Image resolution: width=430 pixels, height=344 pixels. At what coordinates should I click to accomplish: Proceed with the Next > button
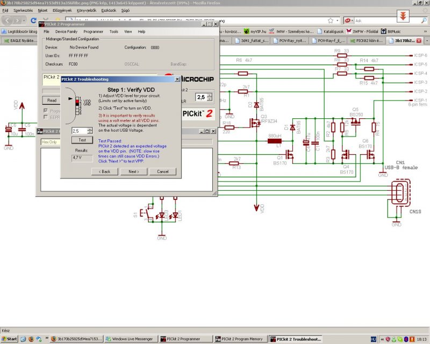point(133,171)
